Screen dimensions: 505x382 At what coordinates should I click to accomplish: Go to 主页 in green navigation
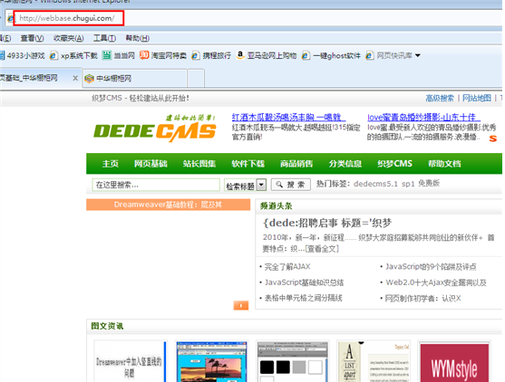[x=111, y=164]
